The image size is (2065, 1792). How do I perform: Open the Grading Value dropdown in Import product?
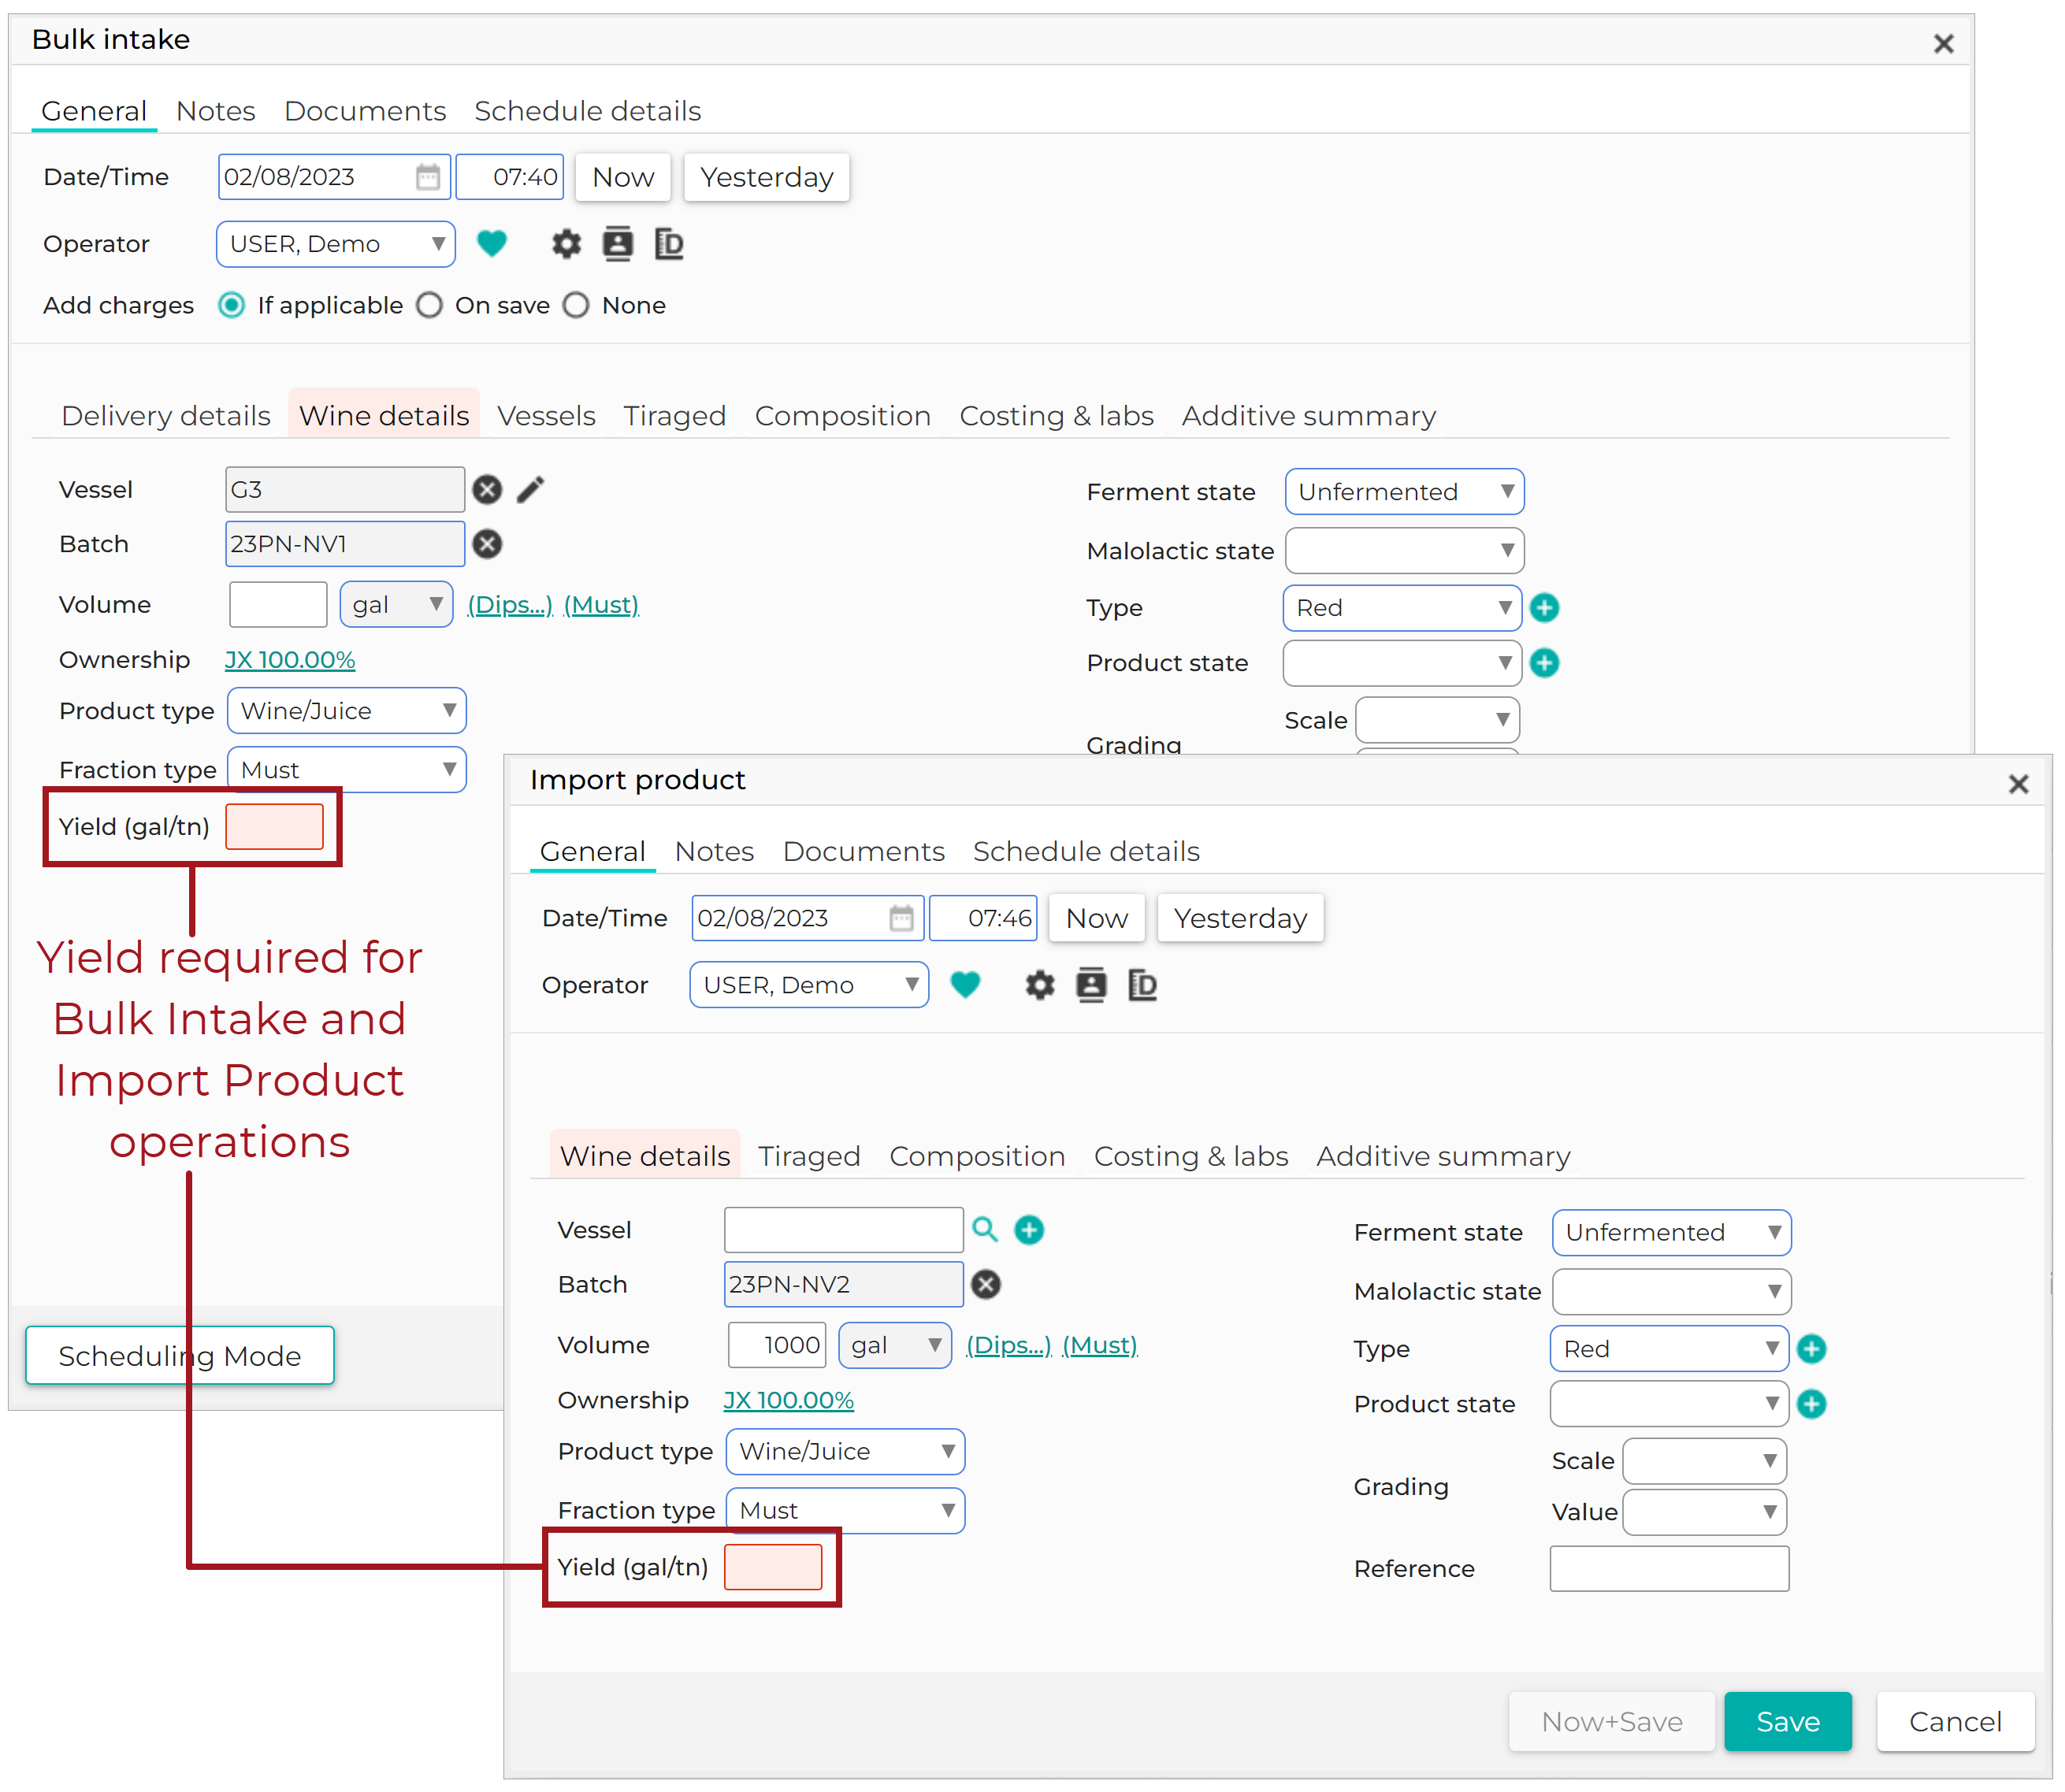pyautogui.click(x=1705, y=1512)
